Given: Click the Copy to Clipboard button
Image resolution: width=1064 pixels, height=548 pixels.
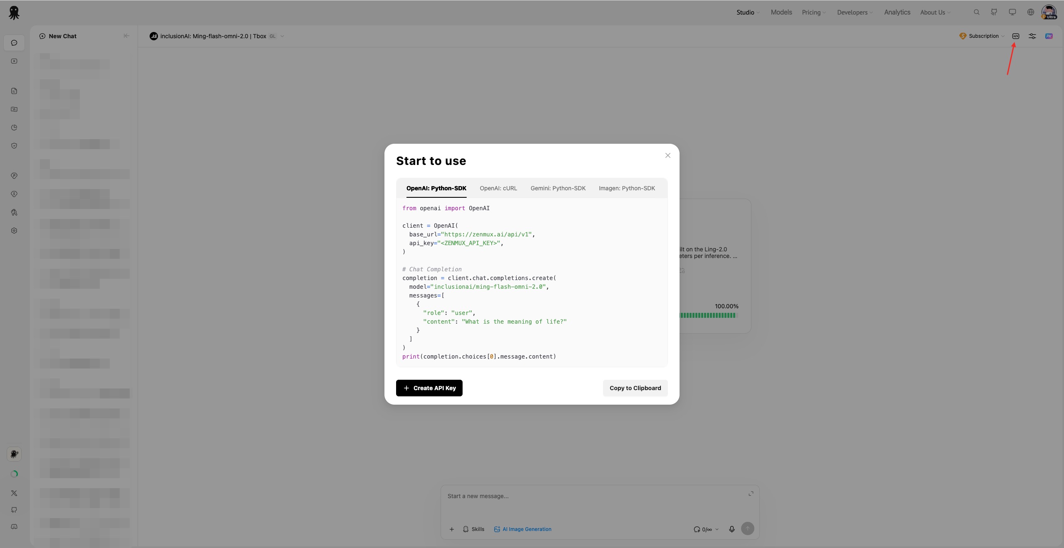Looking at the screenshot, I should [635, 388].
